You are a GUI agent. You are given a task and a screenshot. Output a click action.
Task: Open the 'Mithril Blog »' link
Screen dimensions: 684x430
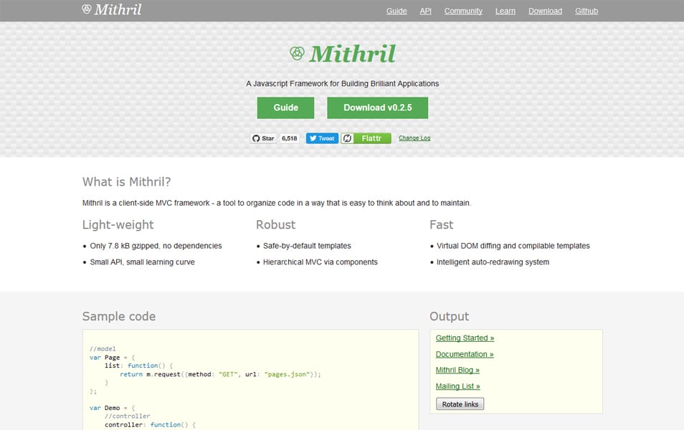(457, 370)
